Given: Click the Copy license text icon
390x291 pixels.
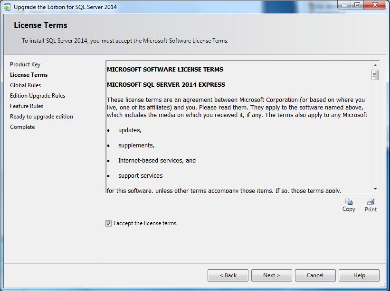Looking at the screenshot, I should pyautogui.click(x=349, y=202).
